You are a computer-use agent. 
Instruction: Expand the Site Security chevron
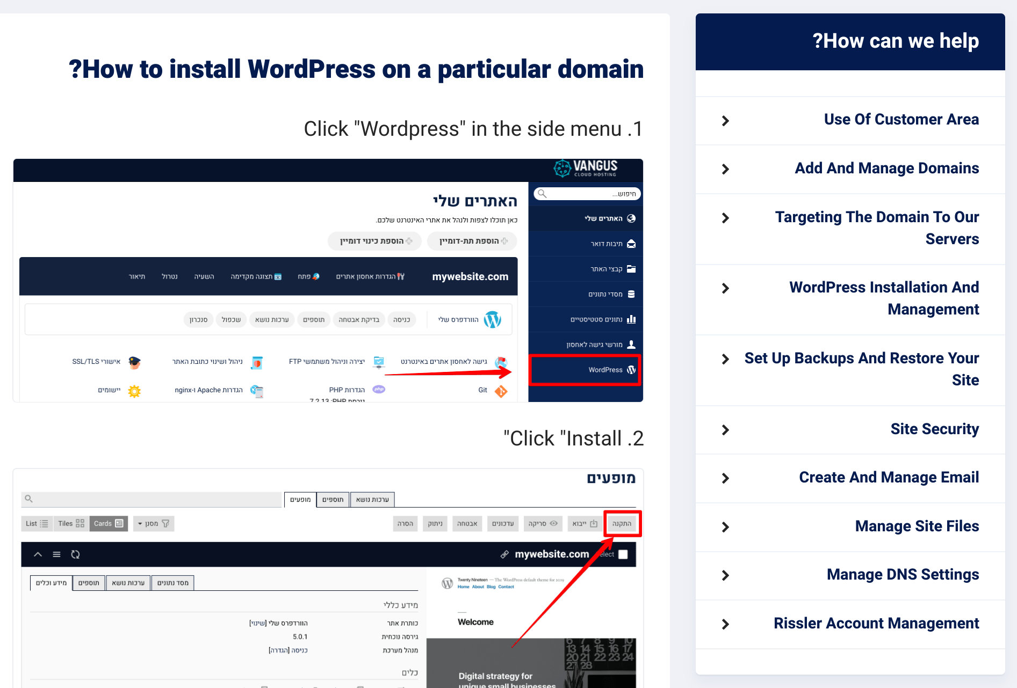(725, 430)
